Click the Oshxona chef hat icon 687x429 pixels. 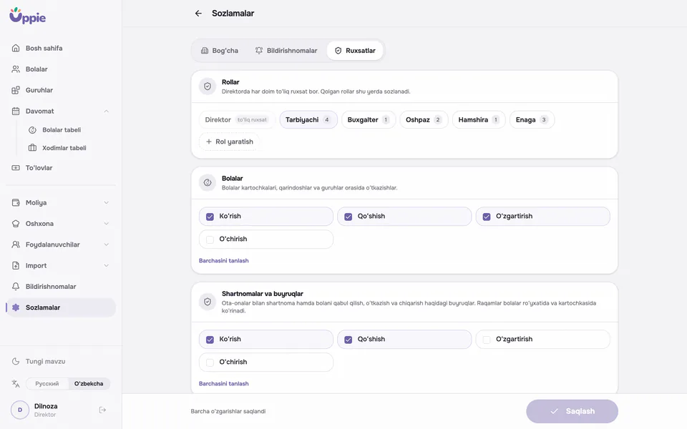[x=16, y=224]
